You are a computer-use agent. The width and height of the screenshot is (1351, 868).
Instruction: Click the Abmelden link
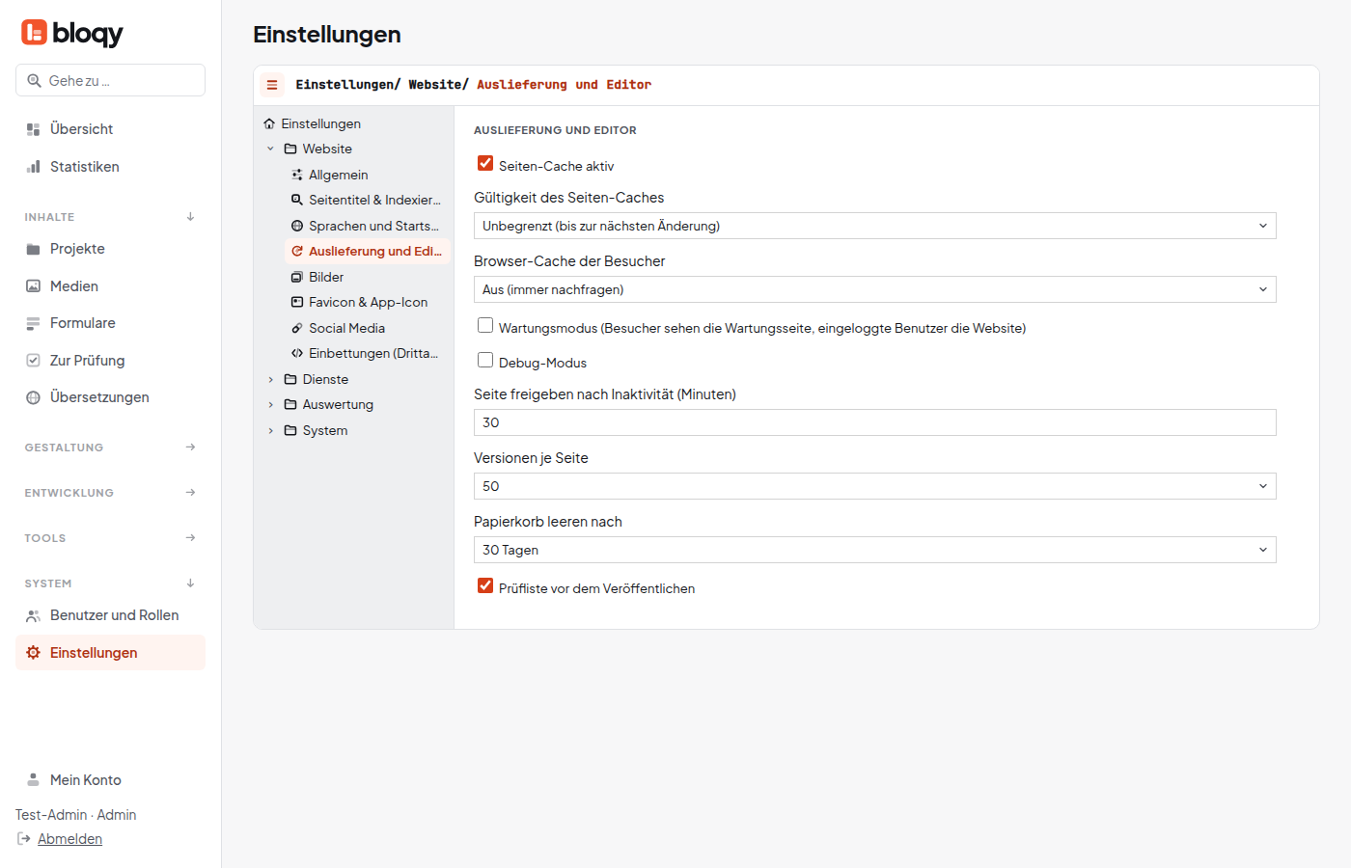[69, 839]
